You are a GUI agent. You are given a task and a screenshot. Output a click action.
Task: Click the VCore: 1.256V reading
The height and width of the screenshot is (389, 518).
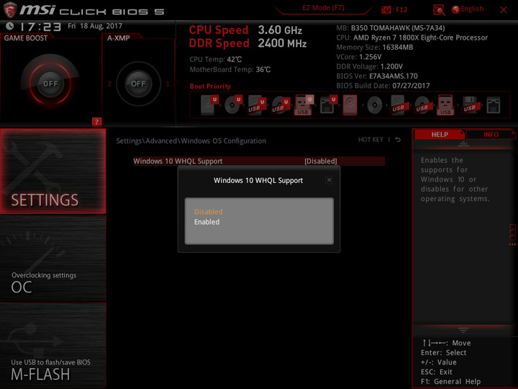pyautogui.click(x=359, y=57)
